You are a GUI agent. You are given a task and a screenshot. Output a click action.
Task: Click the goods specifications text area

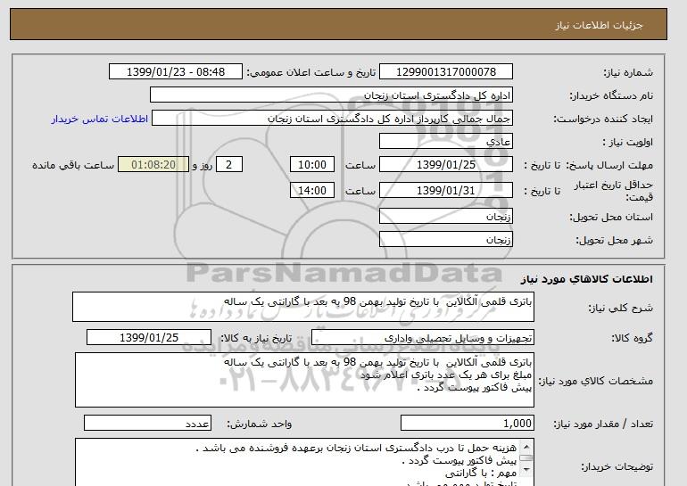[x=304, y=380]
